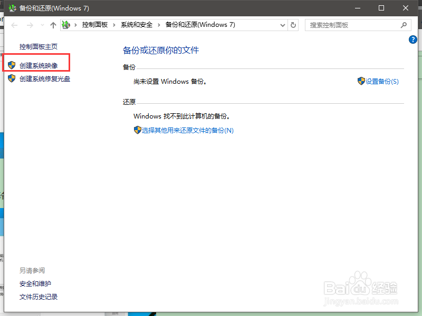Click the Forward navigation arrow

point(30,25)
